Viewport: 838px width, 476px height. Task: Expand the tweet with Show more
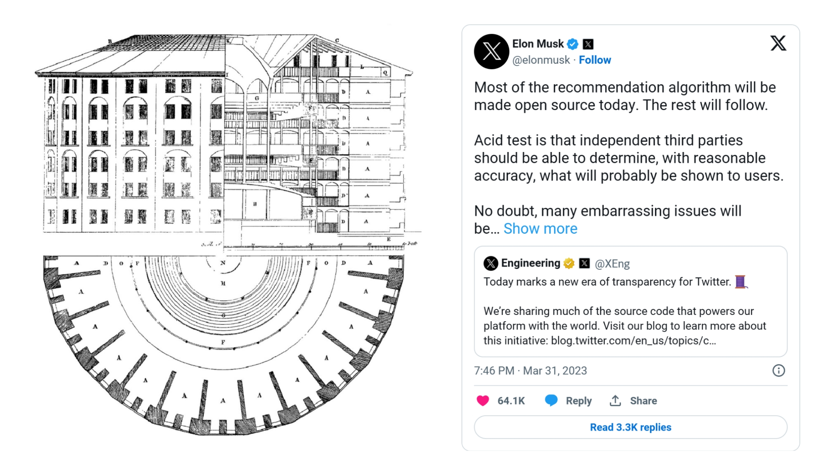tap(540, 229)
